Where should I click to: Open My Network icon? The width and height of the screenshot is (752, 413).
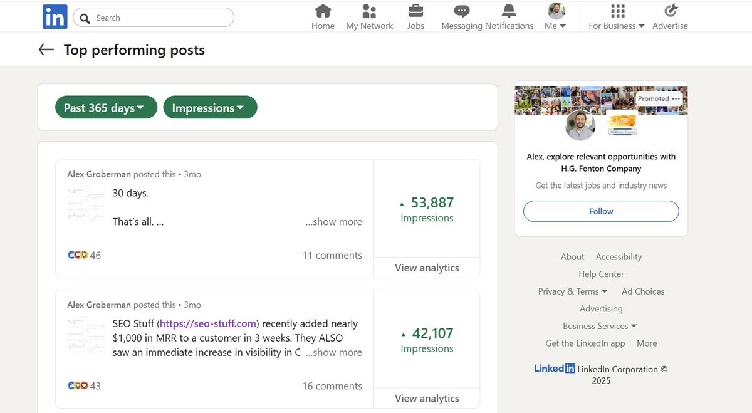coord(369,11)
